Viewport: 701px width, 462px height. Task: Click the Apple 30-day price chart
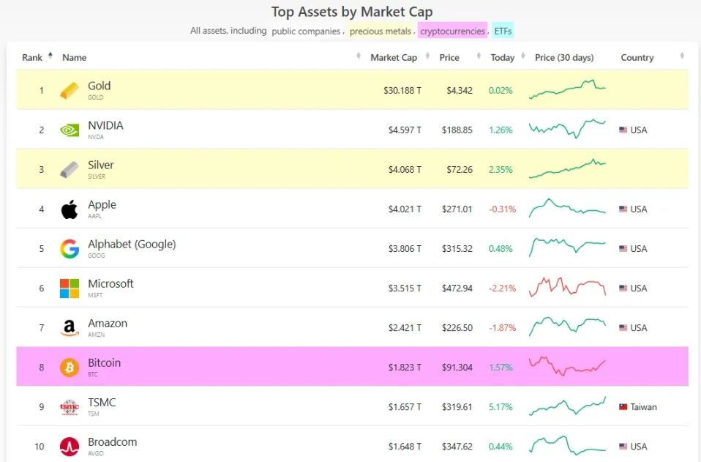[567, 208]
